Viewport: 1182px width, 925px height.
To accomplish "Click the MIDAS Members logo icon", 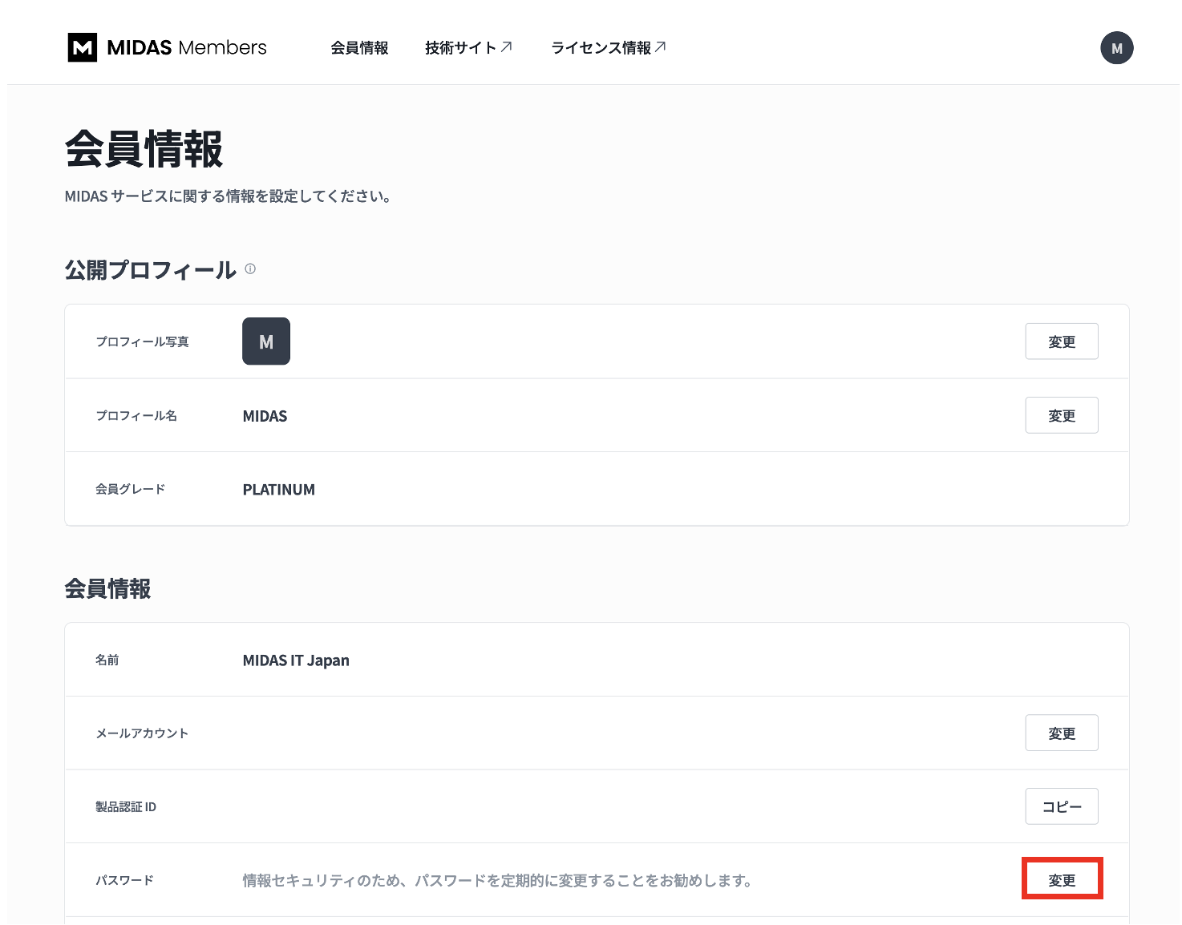I will click(83, 48).
